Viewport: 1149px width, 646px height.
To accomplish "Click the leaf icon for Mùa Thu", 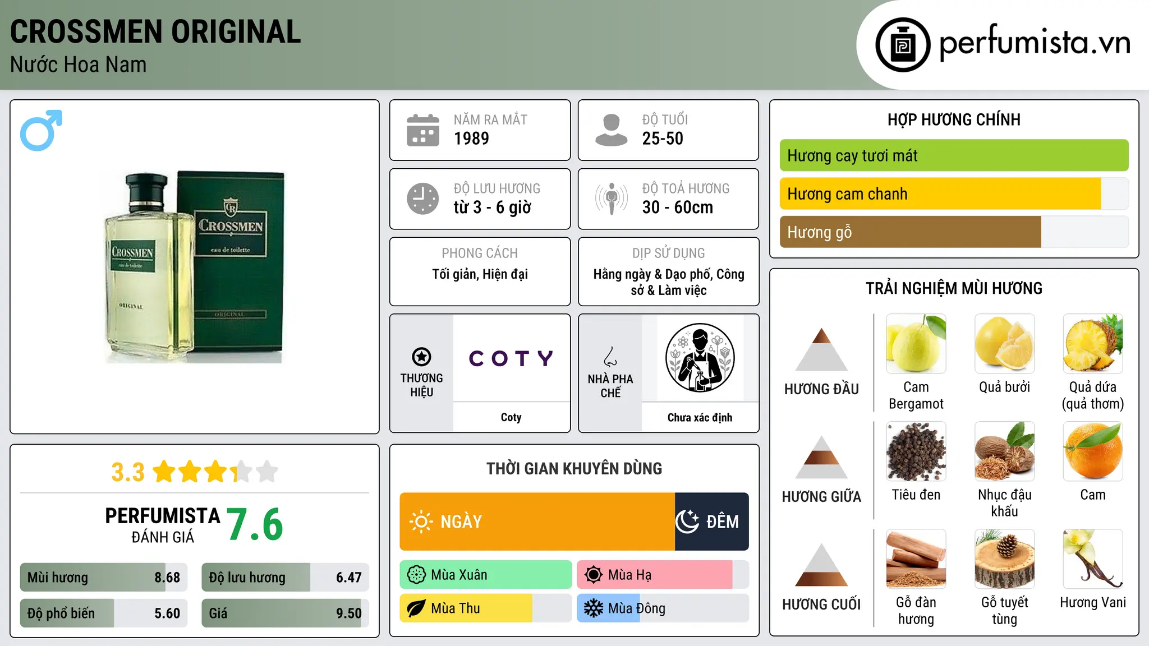I will pyautogui.click(x=416, y=608).
